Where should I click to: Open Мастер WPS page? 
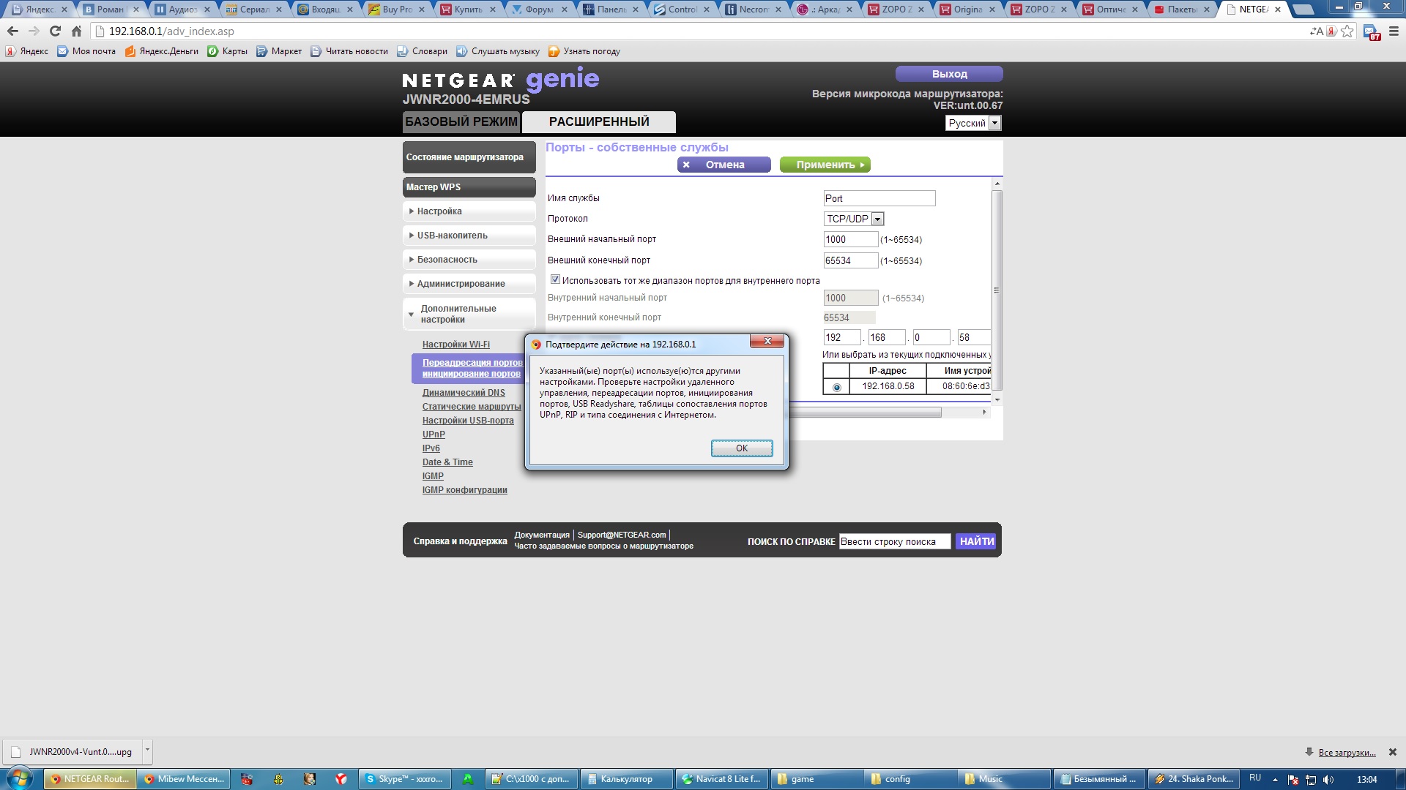coord(469,187)
